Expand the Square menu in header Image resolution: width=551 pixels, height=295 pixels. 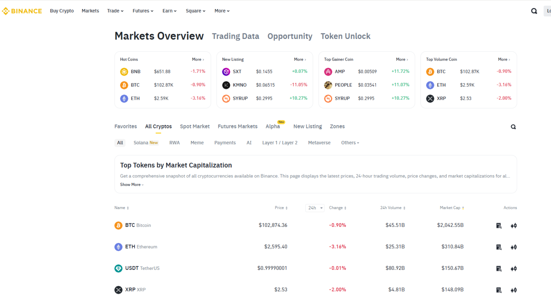196,11
